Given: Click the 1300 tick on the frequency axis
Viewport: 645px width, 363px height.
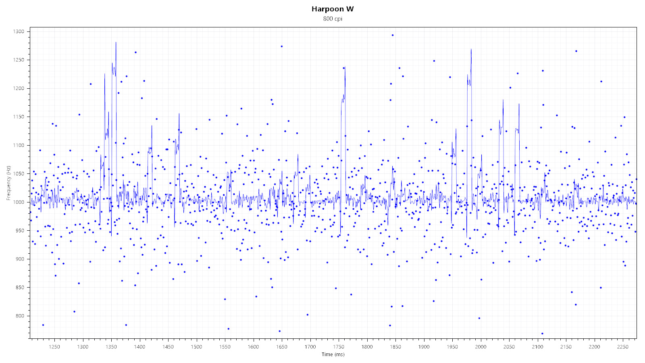Looking at the screenshot, I should coord(19,31).
